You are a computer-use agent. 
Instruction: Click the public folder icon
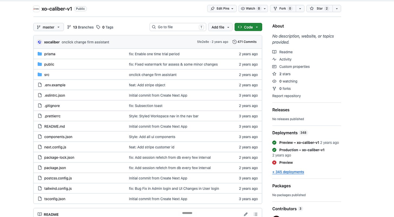coord(40,64)
